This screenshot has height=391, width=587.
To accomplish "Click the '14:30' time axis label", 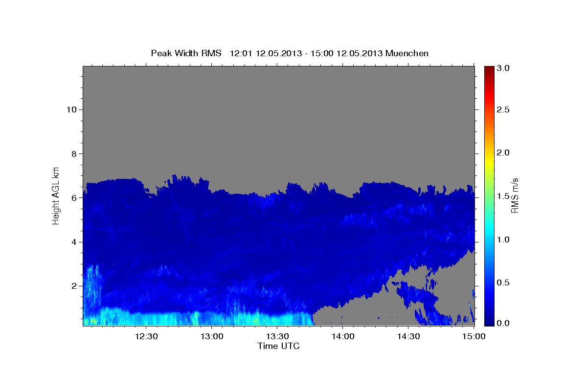I will 408,336.
